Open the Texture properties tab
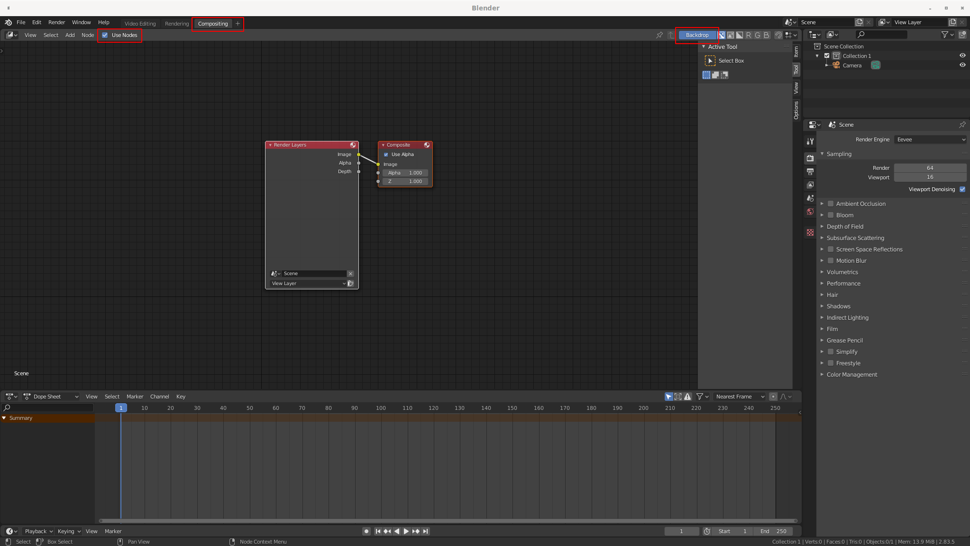 coord(810,232)
